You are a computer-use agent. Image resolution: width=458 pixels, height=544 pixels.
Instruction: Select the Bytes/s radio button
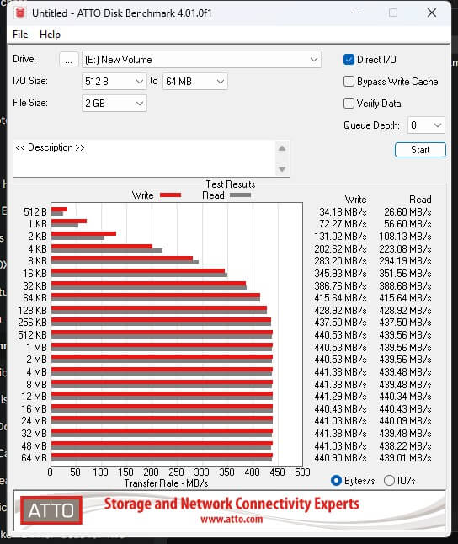[x=336, y=481]
